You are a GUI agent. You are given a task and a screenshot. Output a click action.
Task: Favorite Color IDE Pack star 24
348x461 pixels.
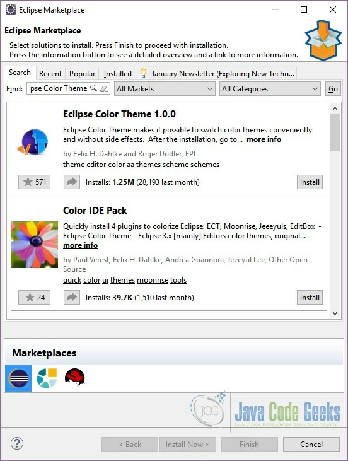tap(35, 297)
